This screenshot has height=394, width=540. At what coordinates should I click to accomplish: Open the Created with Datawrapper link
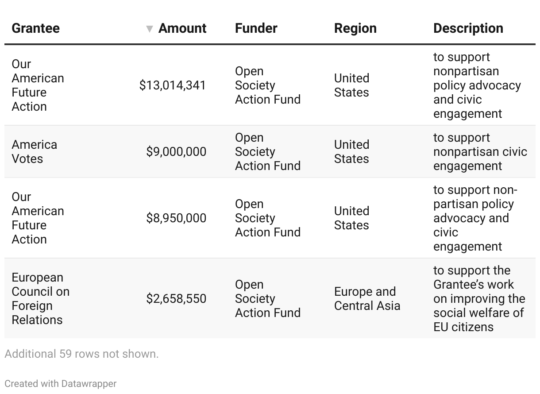(x=60, y=383)
